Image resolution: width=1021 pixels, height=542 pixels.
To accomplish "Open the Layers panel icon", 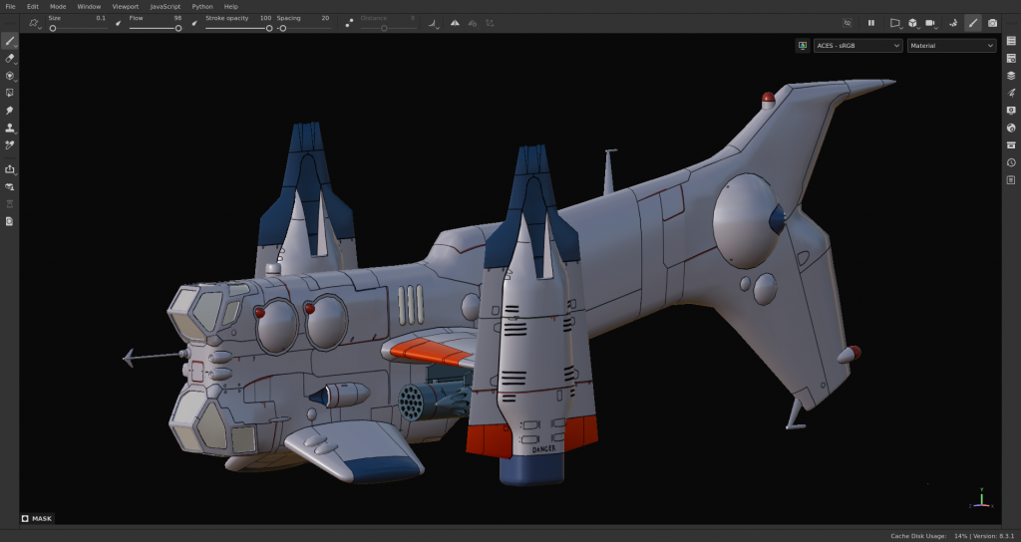I will point(1011,76).
